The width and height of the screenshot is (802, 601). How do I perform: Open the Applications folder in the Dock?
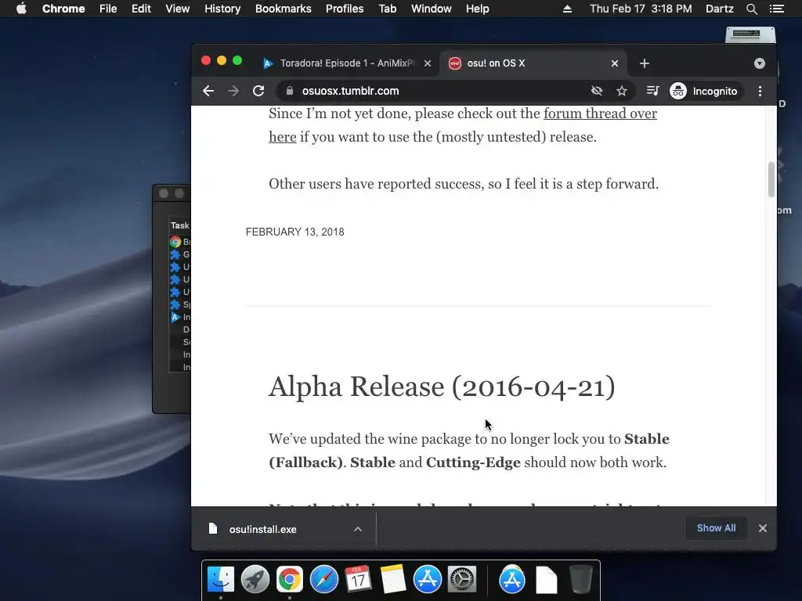pos(512,580)
